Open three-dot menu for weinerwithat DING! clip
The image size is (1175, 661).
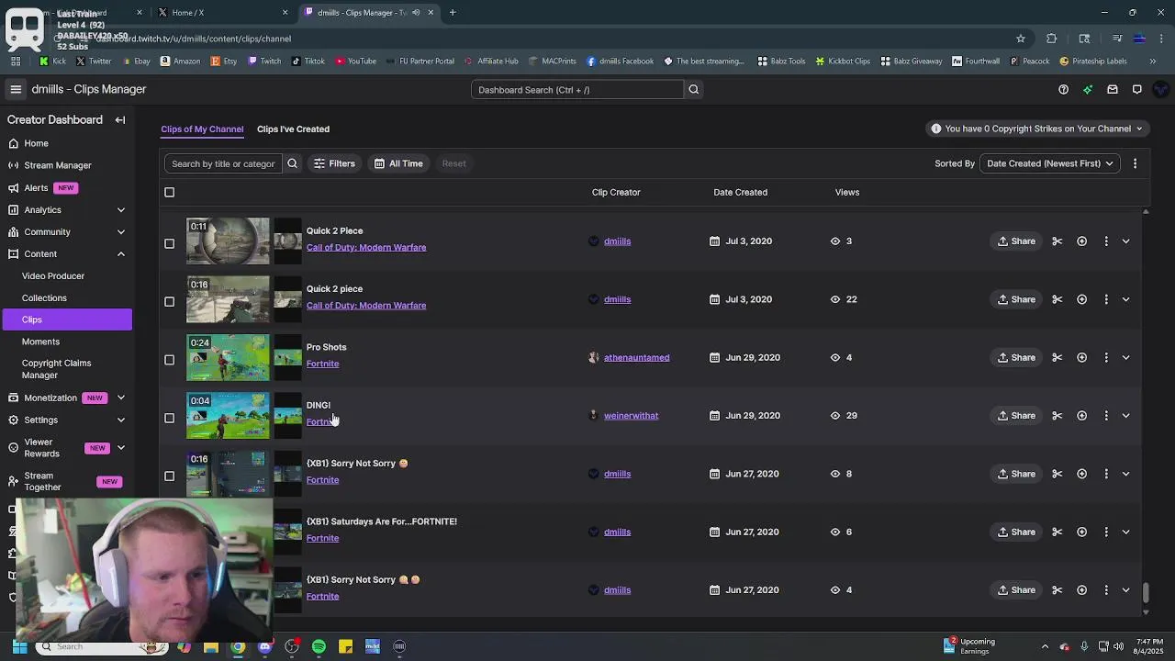pyautogui.click(x=1106, y=415)
